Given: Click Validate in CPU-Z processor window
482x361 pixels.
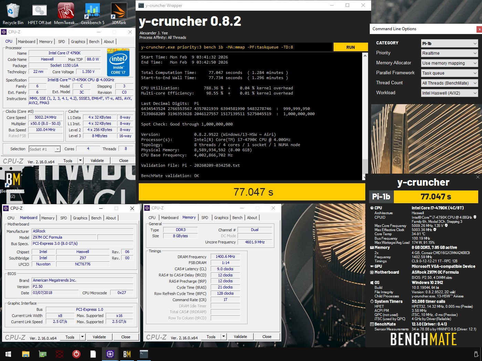Looking at the screenshot, I should [97, 161].
